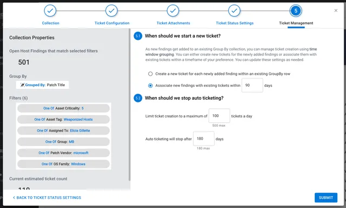Click 'Open Host Findings that match selected filters' text
This screenshot has height=208, width=346.
pos(54,51)
